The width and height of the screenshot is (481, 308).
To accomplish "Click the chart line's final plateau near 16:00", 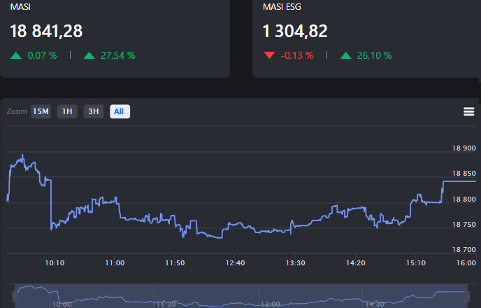I will click(458, 181).
